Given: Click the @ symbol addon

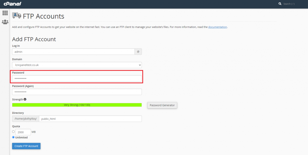Looking at the screenshot, I should pyautogui.click(x=138, y=52).
